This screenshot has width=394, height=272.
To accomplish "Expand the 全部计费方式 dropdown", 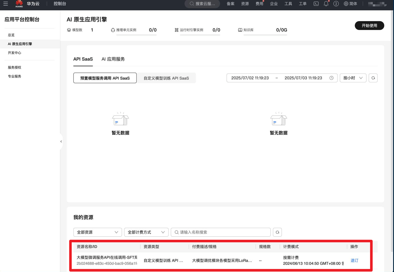I will click(146, 232).
